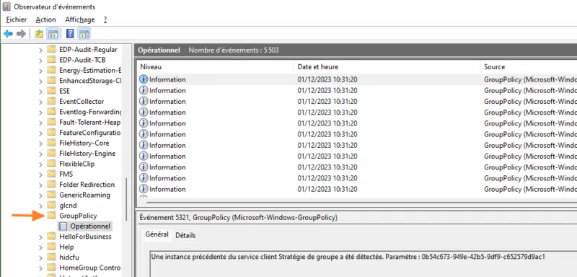The width and height of the screenshot is (577, 277).
Task: Select the EnhancedStorage folder icon
Action: (x=51, y=81)
